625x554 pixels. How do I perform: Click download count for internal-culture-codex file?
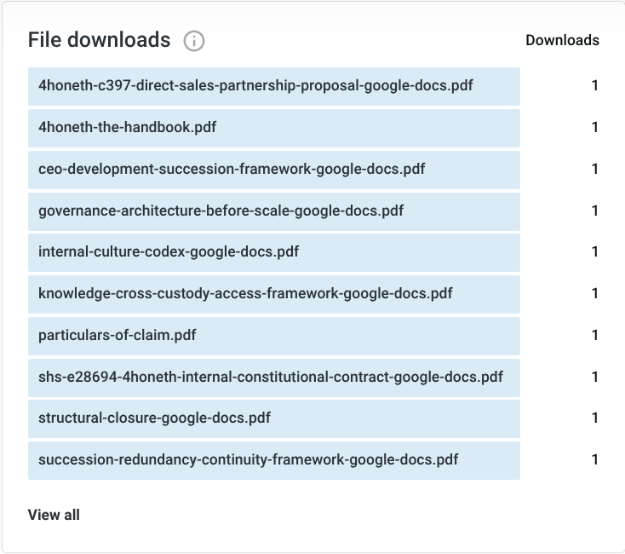(x=595, y=252)
